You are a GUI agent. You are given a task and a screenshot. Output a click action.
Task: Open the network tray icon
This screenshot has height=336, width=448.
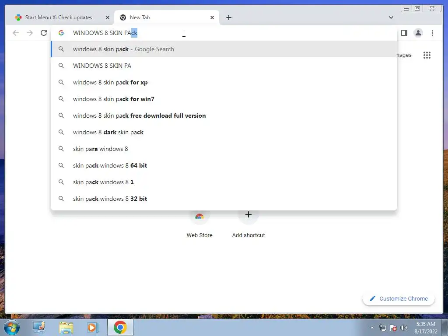pos(382,328)
